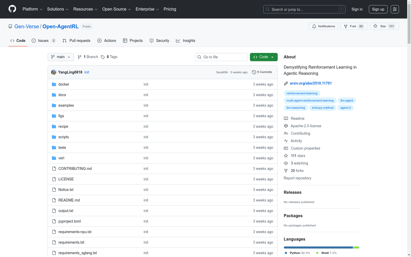Click the LICENSE file icon
Image resolution: width=411 pixels, height=257 pixels.
coord(54,179)
